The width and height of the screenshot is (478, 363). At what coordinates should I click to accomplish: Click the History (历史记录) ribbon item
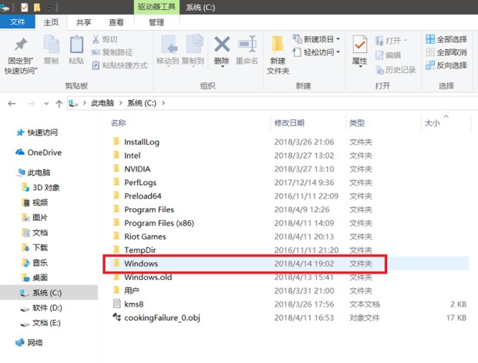(396, 70)
